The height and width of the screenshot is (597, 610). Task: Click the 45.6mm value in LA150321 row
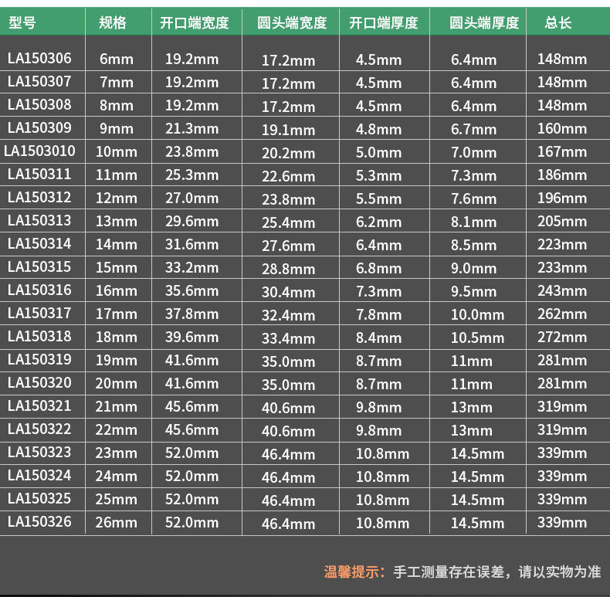[x=191, y=407]
